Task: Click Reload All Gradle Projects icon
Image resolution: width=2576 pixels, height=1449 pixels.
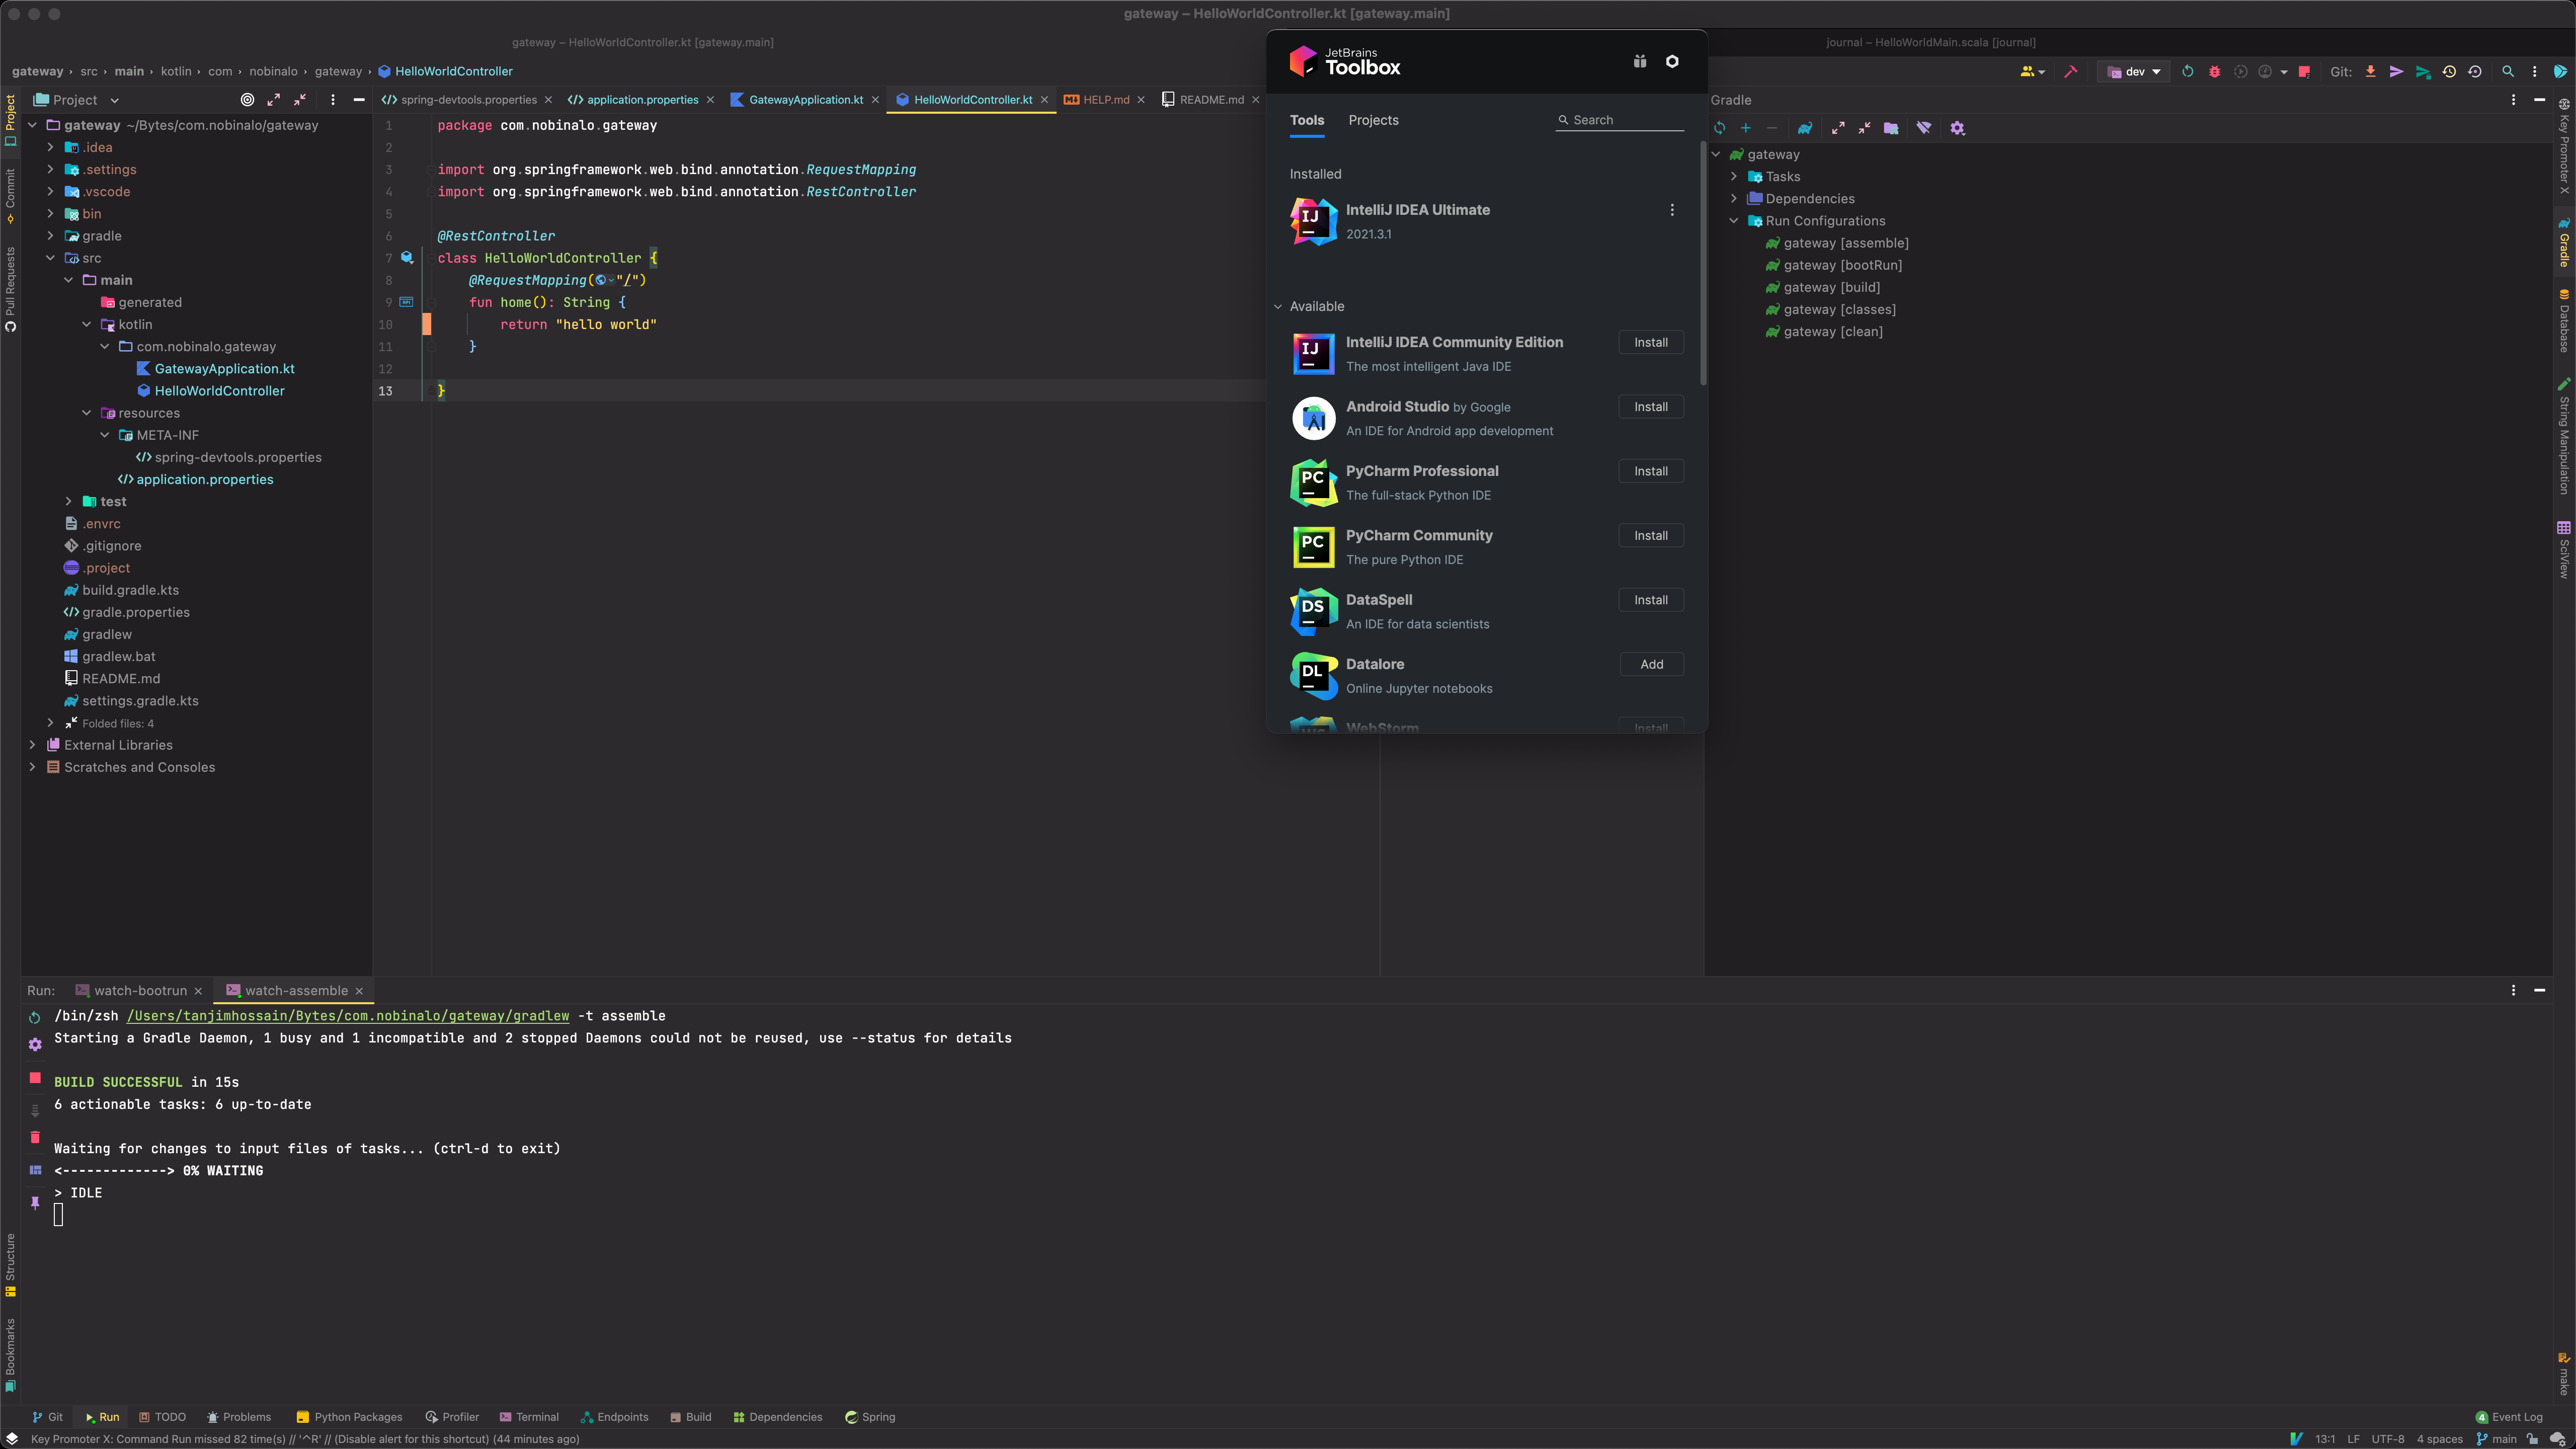Action: [x=1719, y=128]
